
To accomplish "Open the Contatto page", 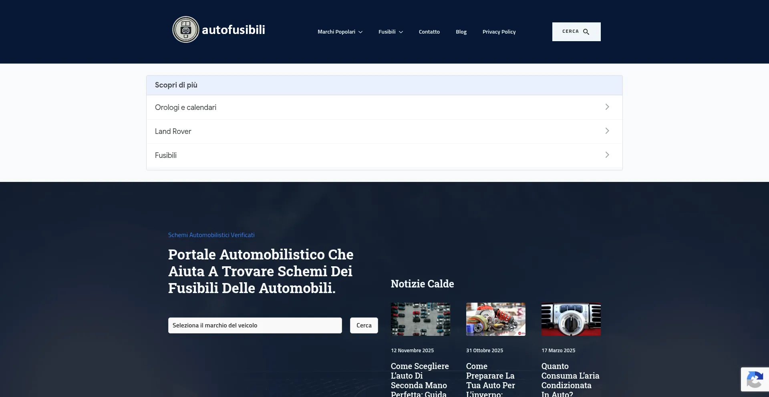I will 429,32.
